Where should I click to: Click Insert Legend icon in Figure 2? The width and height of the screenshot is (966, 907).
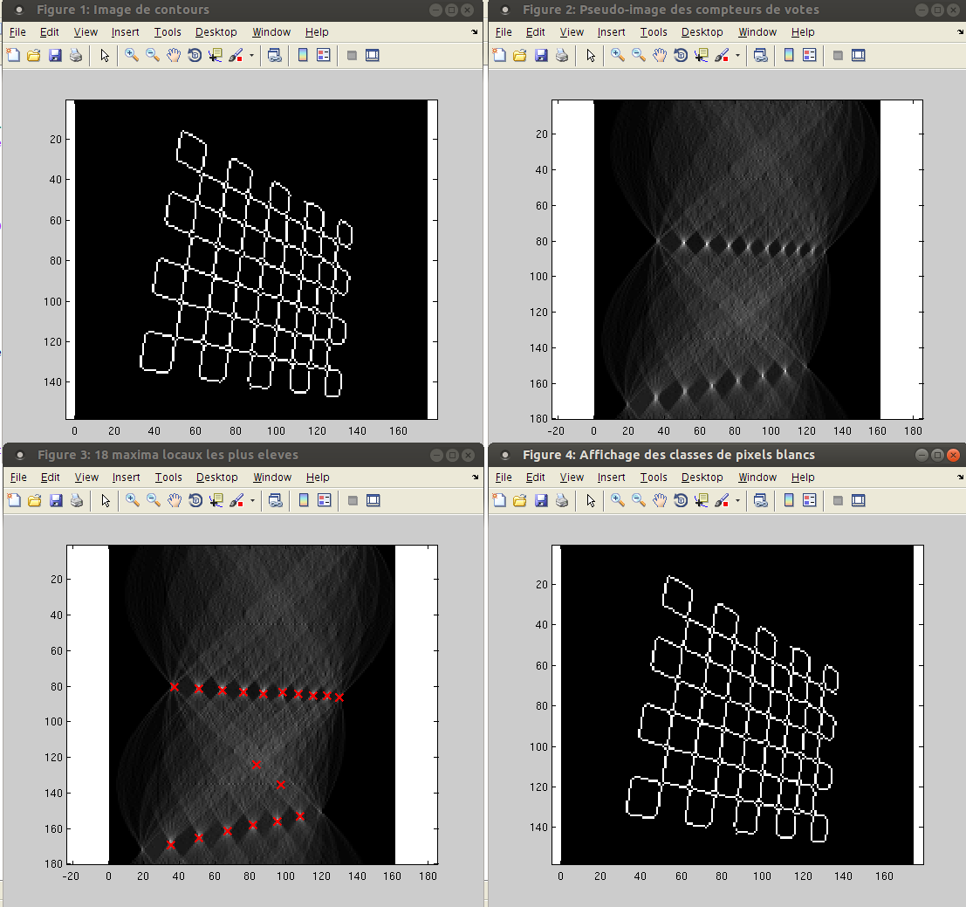tap(809, 55)
